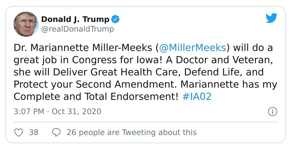Open the info circle icon
This screenshot has height=149, width=292.
point(272,111)
